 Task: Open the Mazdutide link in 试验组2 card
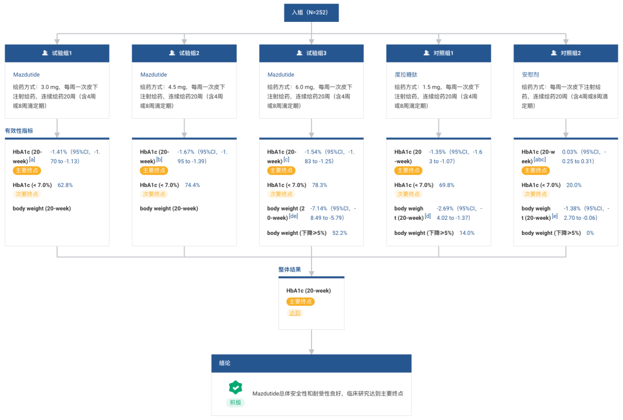click(x=153, y=74)
